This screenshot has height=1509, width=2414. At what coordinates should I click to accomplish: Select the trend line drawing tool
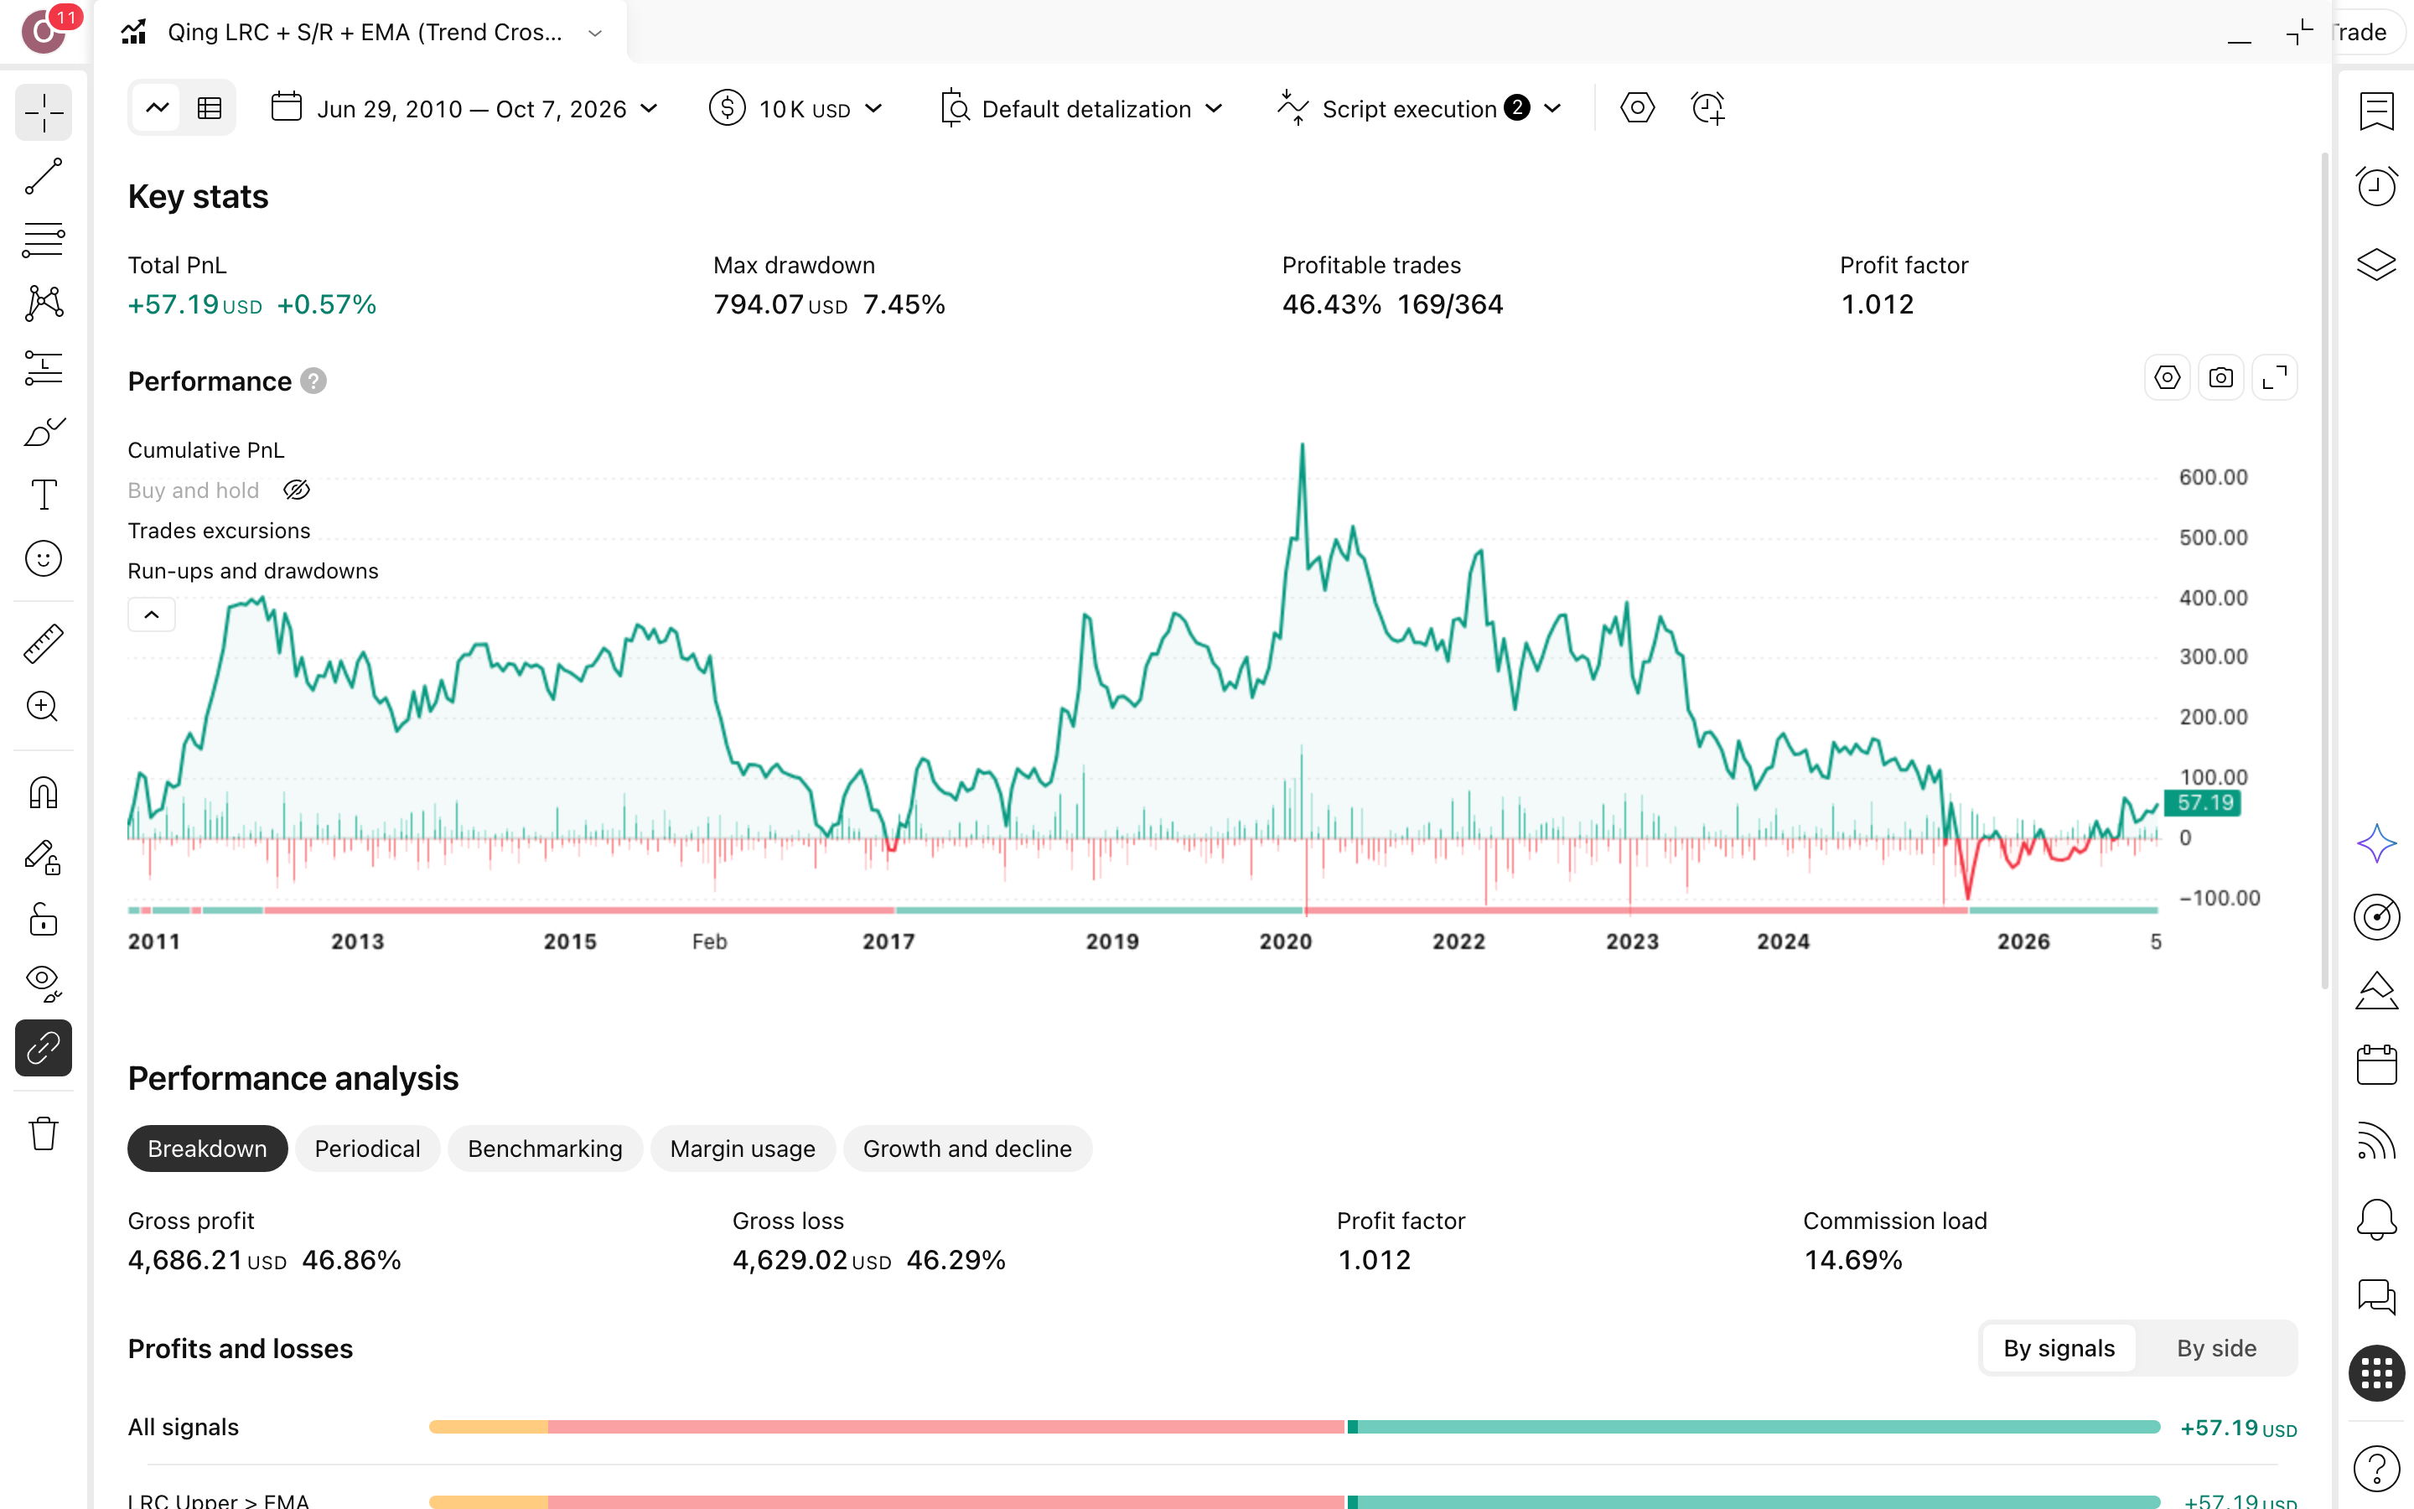pos(44,176)
